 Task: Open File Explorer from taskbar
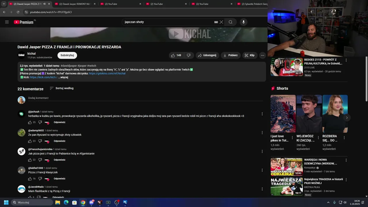pos(57,202)
